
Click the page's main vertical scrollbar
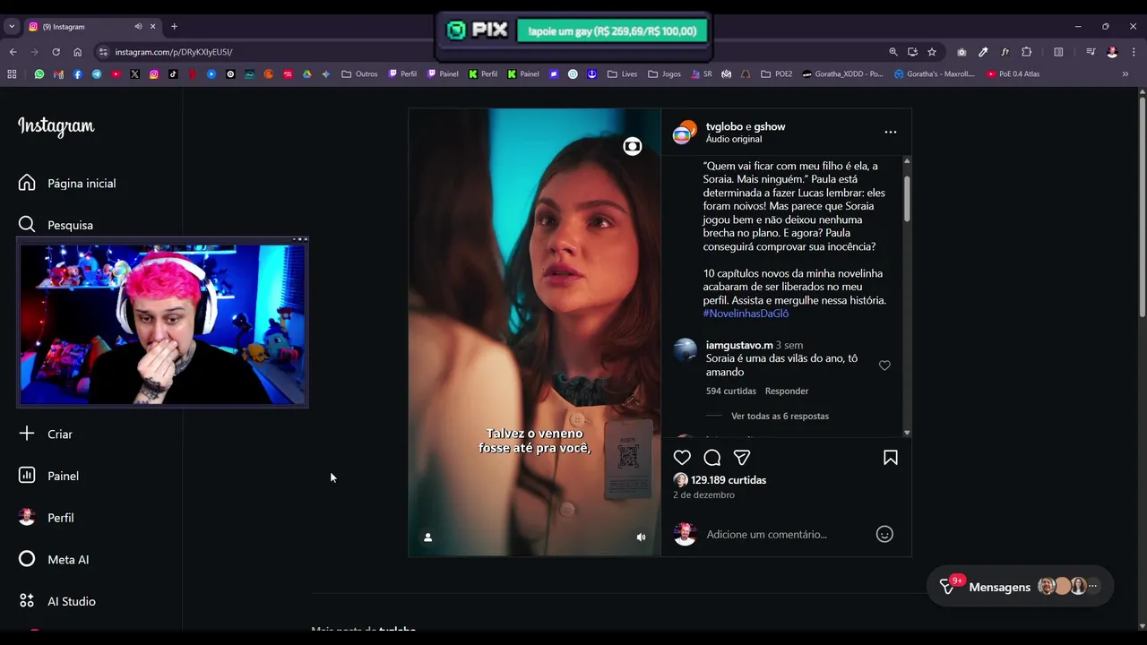(x=1142, y=206)
